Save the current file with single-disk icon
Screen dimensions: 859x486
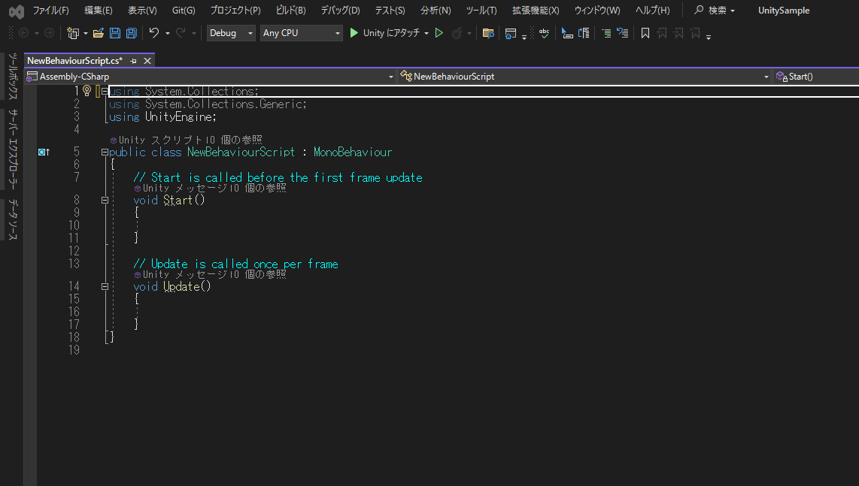click(115, 33)
